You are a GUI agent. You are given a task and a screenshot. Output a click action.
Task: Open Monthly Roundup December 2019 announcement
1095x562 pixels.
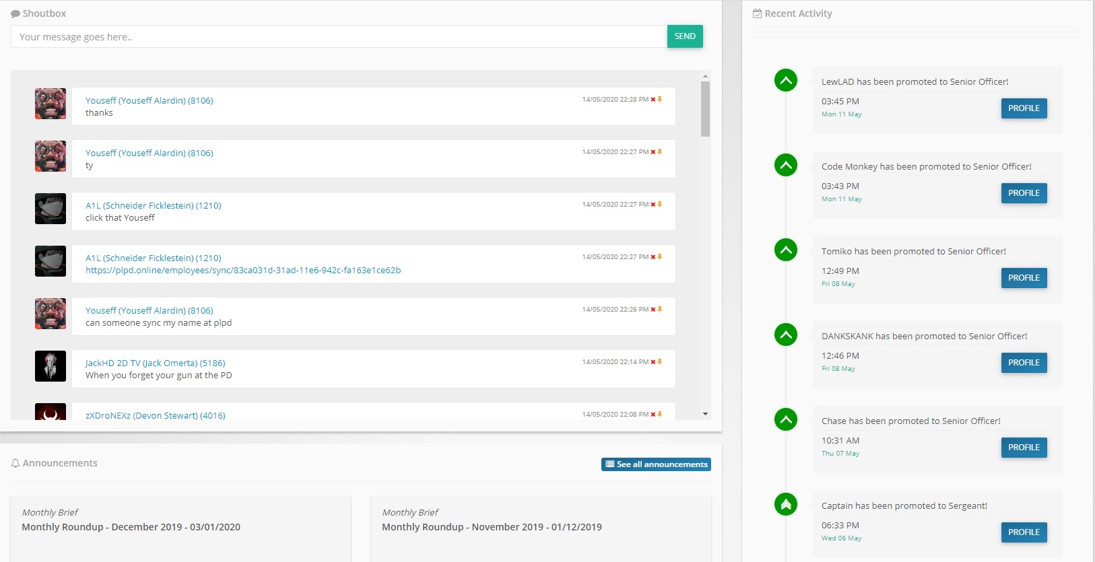click(131, 527)
